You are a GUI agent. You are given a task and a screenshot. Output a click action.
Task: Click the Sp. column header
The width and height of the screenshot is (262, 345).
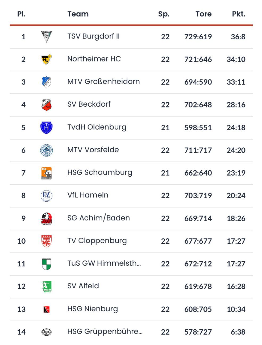coord(164,14)
